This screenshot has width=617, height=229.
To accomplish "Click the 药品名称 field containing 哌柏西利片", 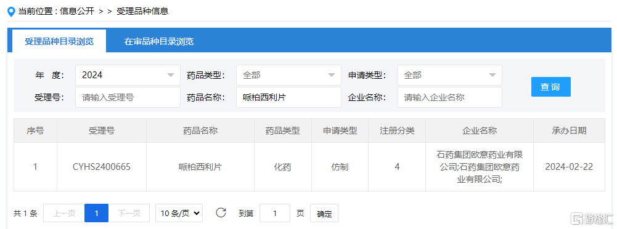I will click(x=288, y=97).
